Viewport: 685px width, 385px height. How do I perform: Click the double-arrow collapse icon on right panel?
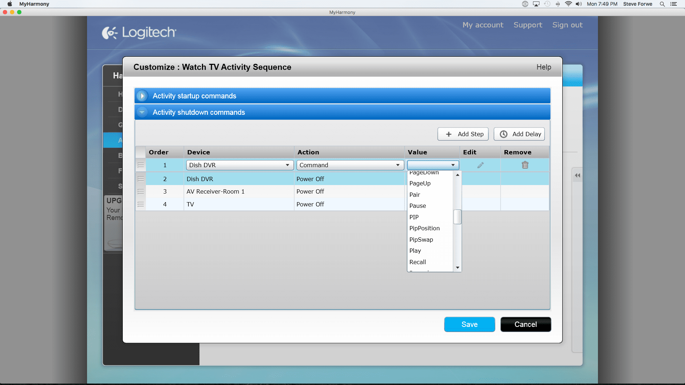(577, 175)
